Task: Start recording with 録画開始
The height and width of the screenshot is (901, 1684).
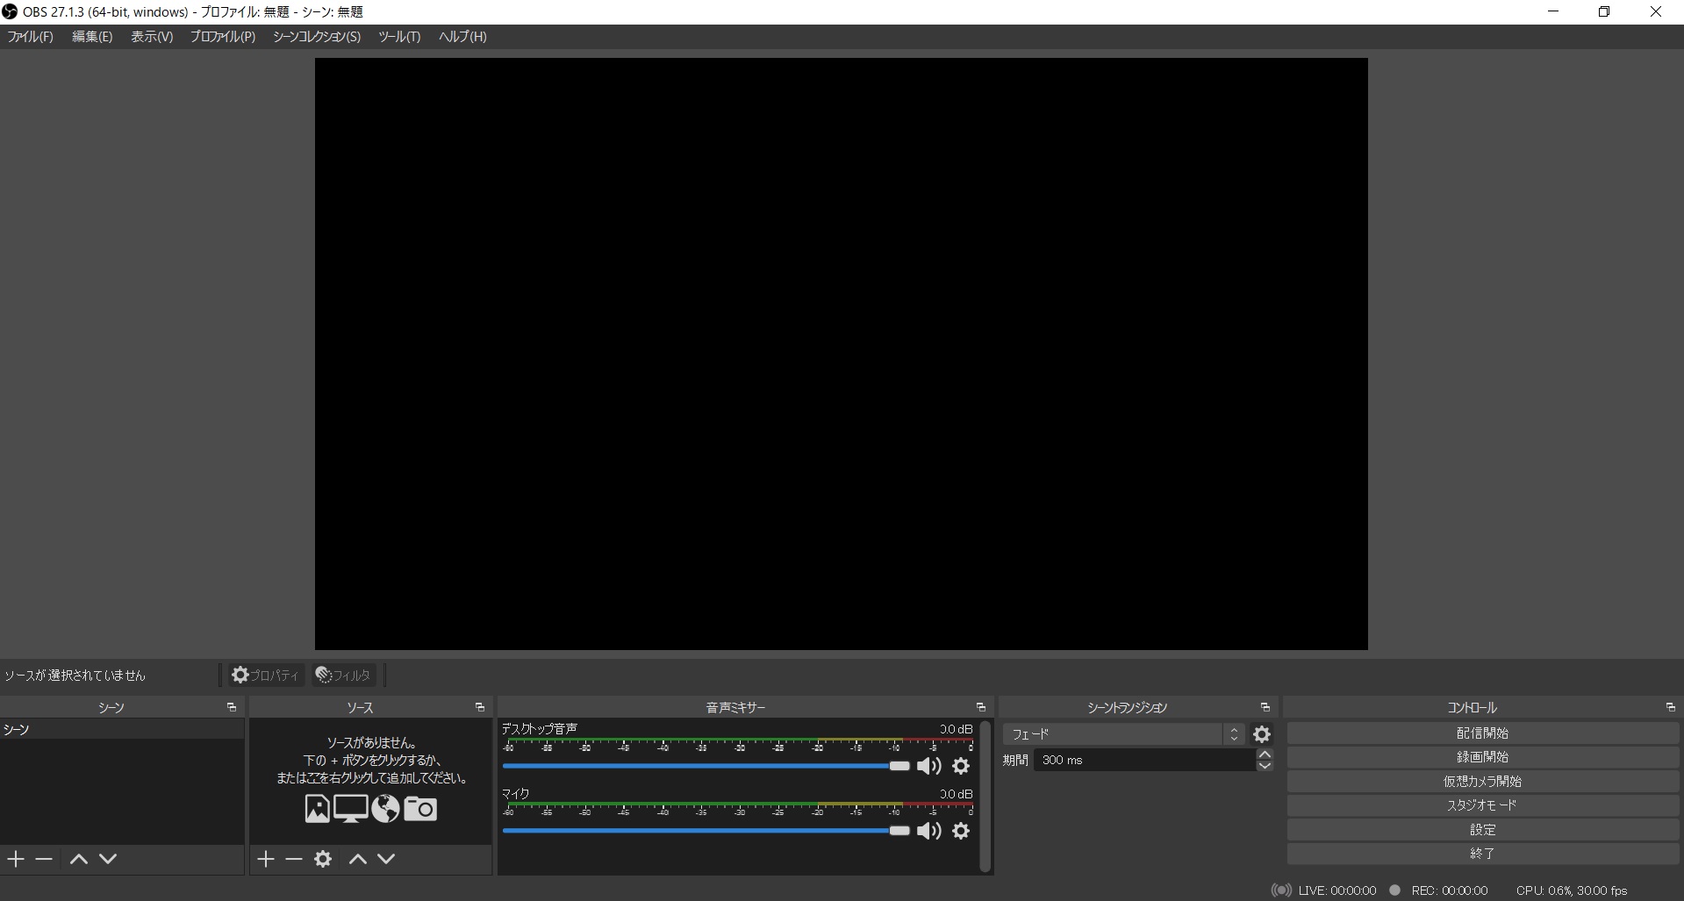Action: tap(1482, 757)
